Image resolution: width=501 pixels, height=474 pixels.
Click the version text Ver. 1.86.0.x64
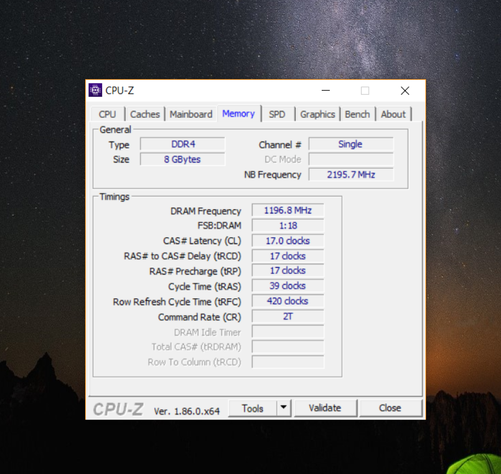coord(187,411)
